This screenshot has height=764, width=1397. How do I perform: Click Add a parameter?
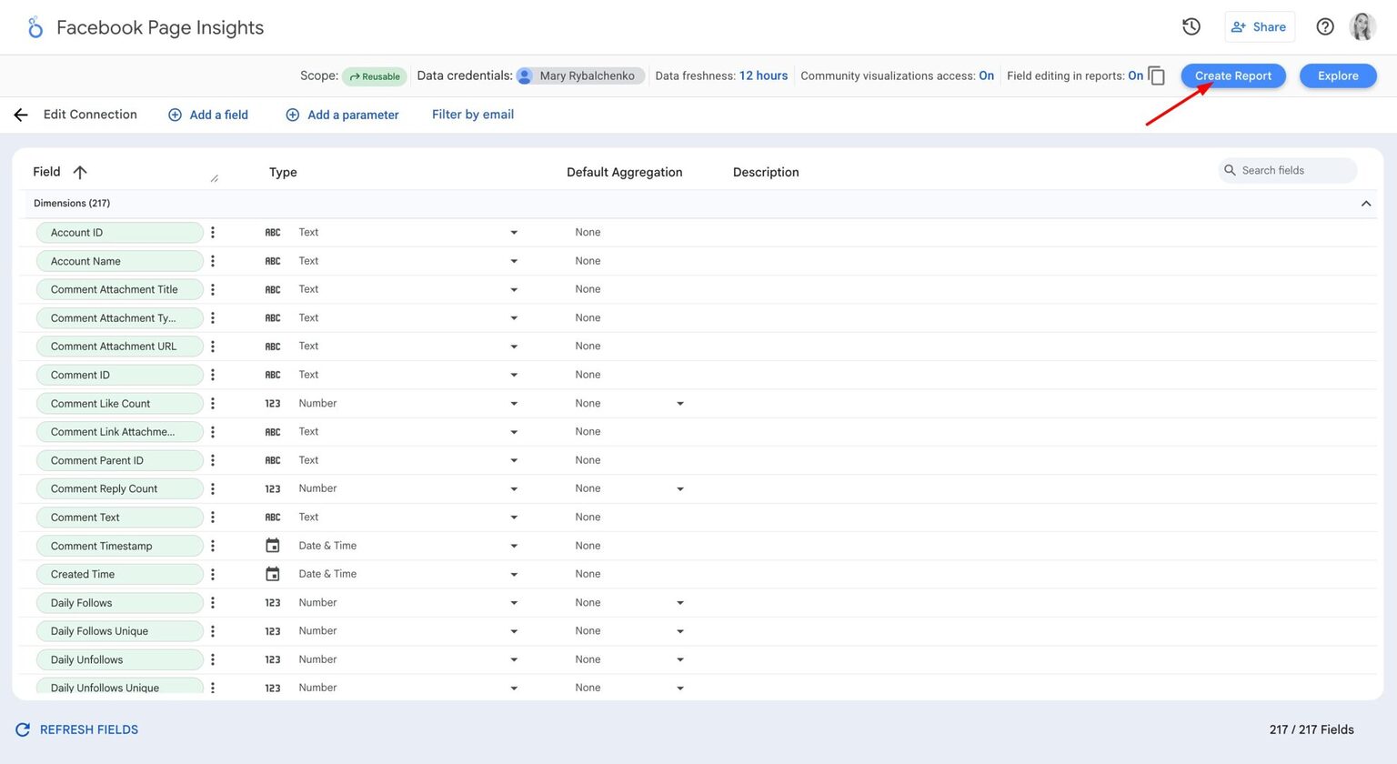point(342,115)
